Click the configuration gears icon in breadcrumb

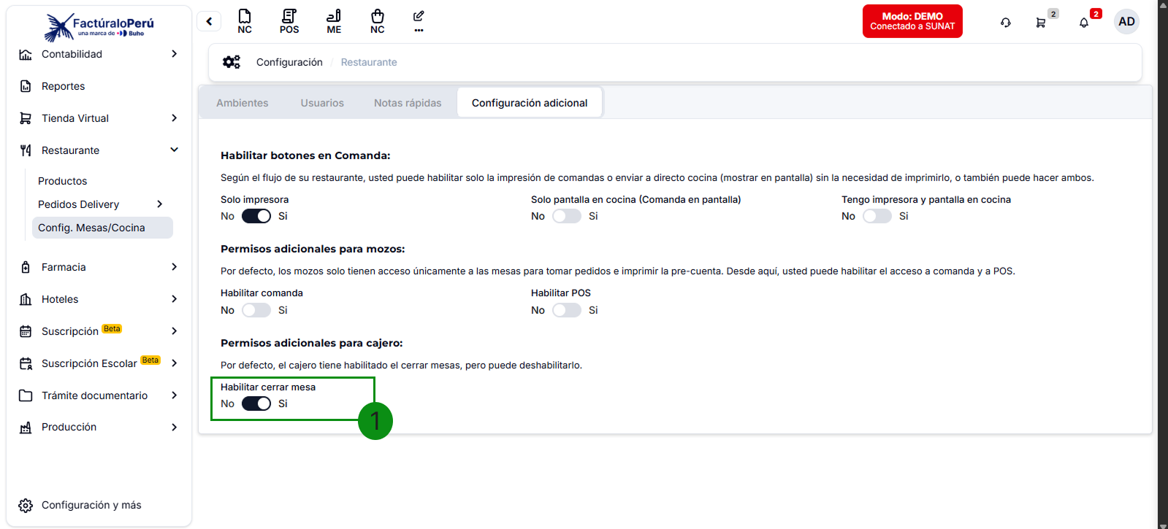[x=232, y=62]
